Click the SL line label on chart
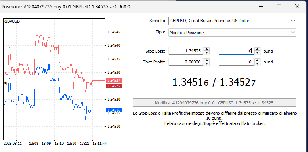Viewport: 308px width, 152px height. 6,84
